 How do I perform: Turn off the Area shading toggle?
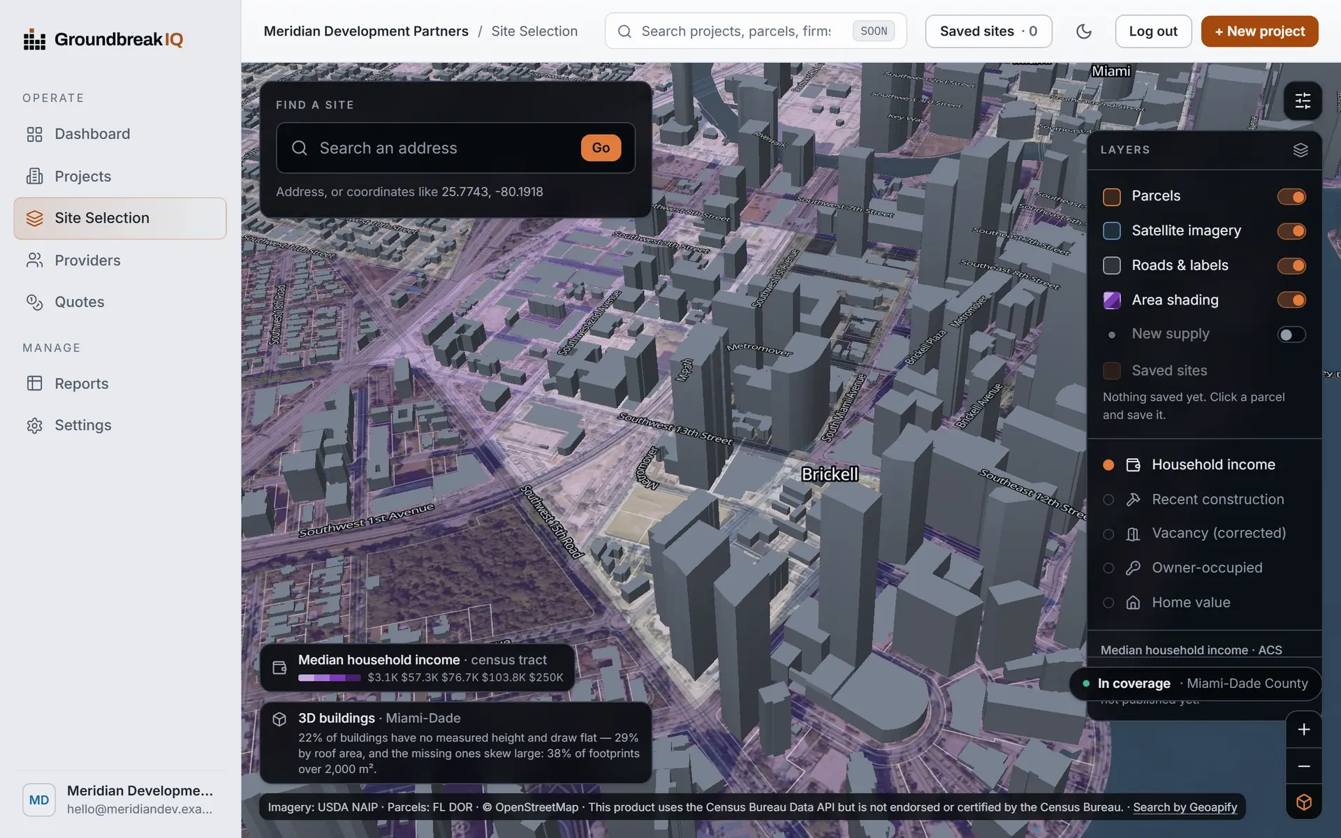click(x=1291, y=300)
